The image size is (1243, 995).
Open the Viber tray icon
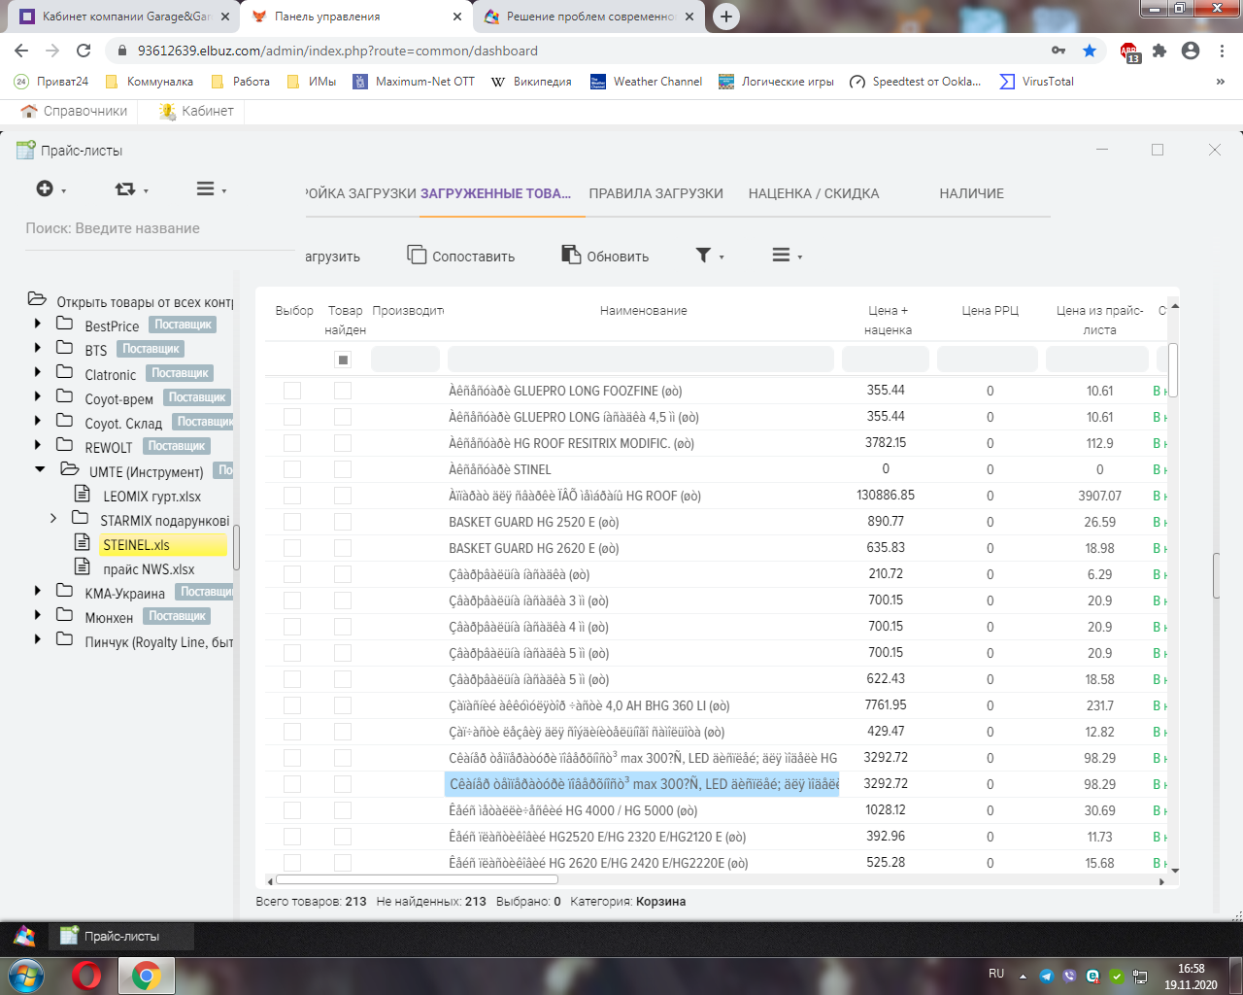pos(1070,976)
